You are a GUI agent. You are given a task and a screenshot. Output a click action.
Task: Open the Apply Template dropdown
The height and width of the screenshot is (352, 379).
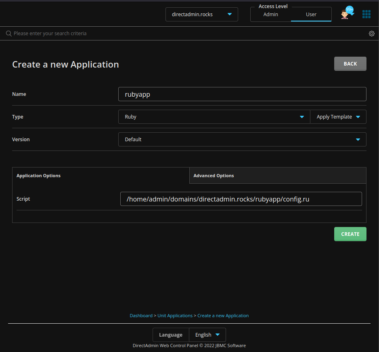tap(338, 117)
